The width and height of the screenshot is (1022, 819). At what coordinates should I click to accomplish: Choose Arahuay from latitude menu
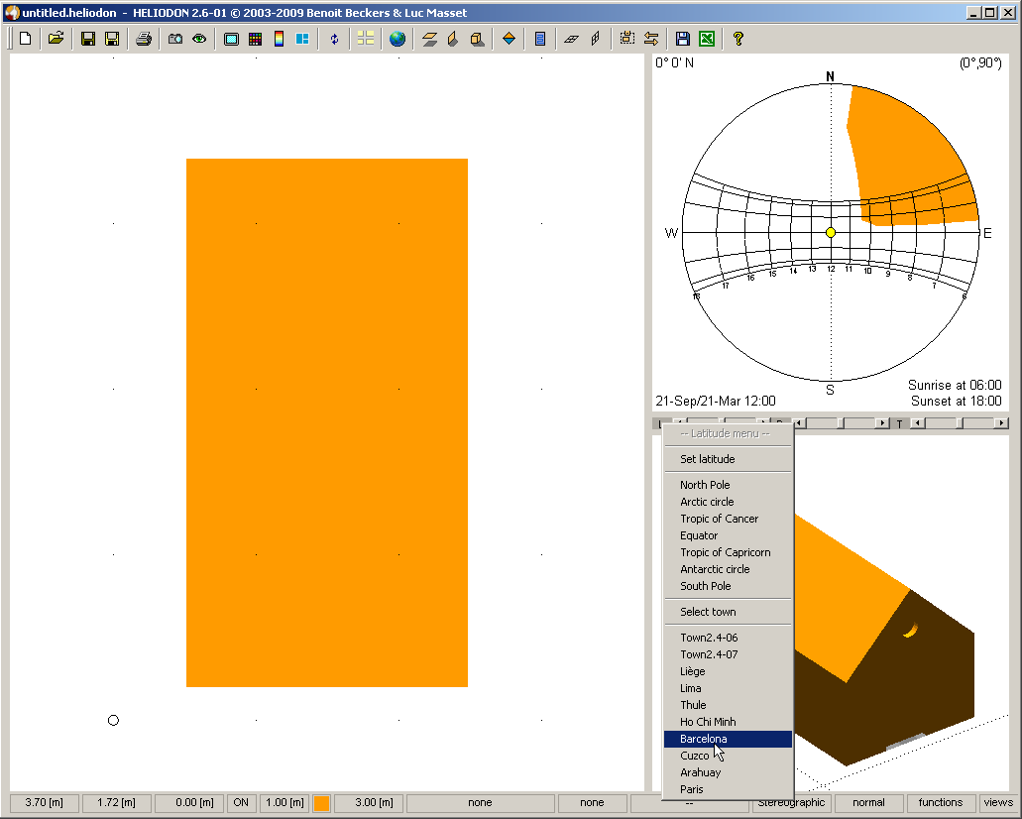pos(728,772)
